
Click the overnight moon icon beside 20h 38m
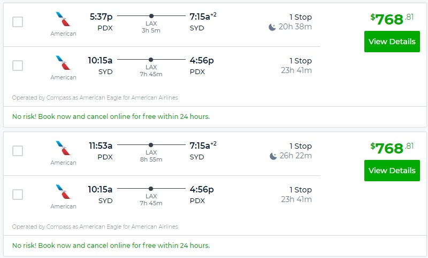click(x=273, y=27)
